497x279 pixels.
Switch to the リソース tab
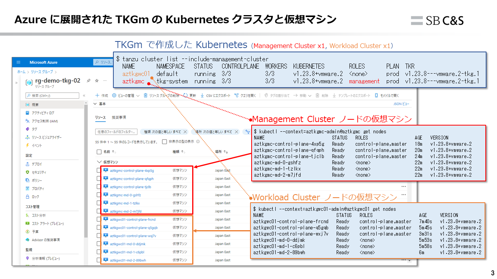coord(100,117)
